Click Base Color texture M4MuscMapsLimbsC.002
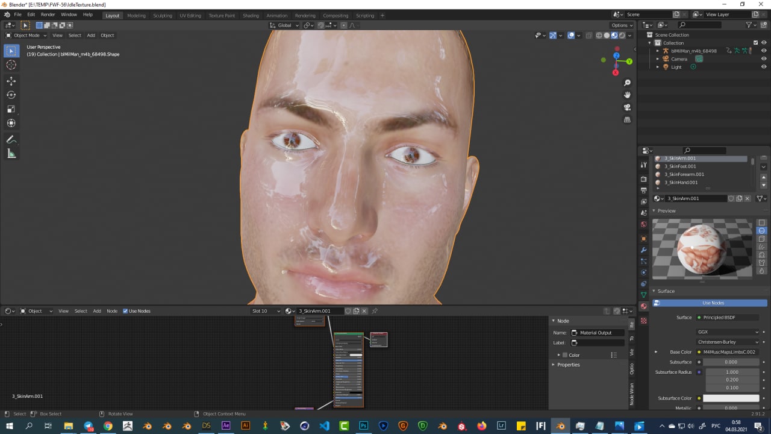The width and height of the screenshot is (771, 434). coord(728,352)
